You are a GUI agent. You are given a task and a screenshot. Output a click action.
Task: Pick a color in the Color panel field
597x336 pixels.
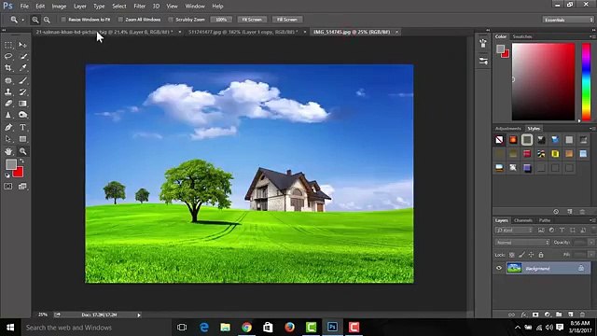pyautogui.click(x=543, y=82)
